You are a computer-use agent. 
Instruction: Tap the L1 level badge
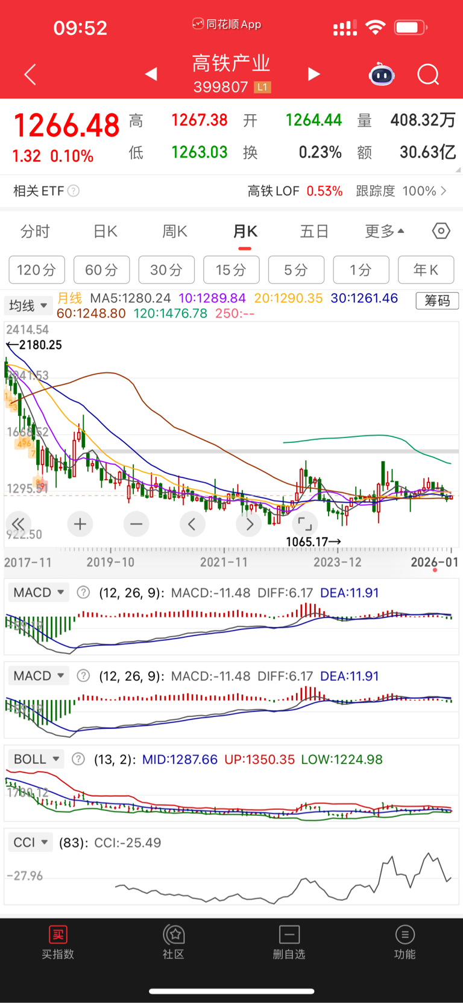tap(262, 87)
